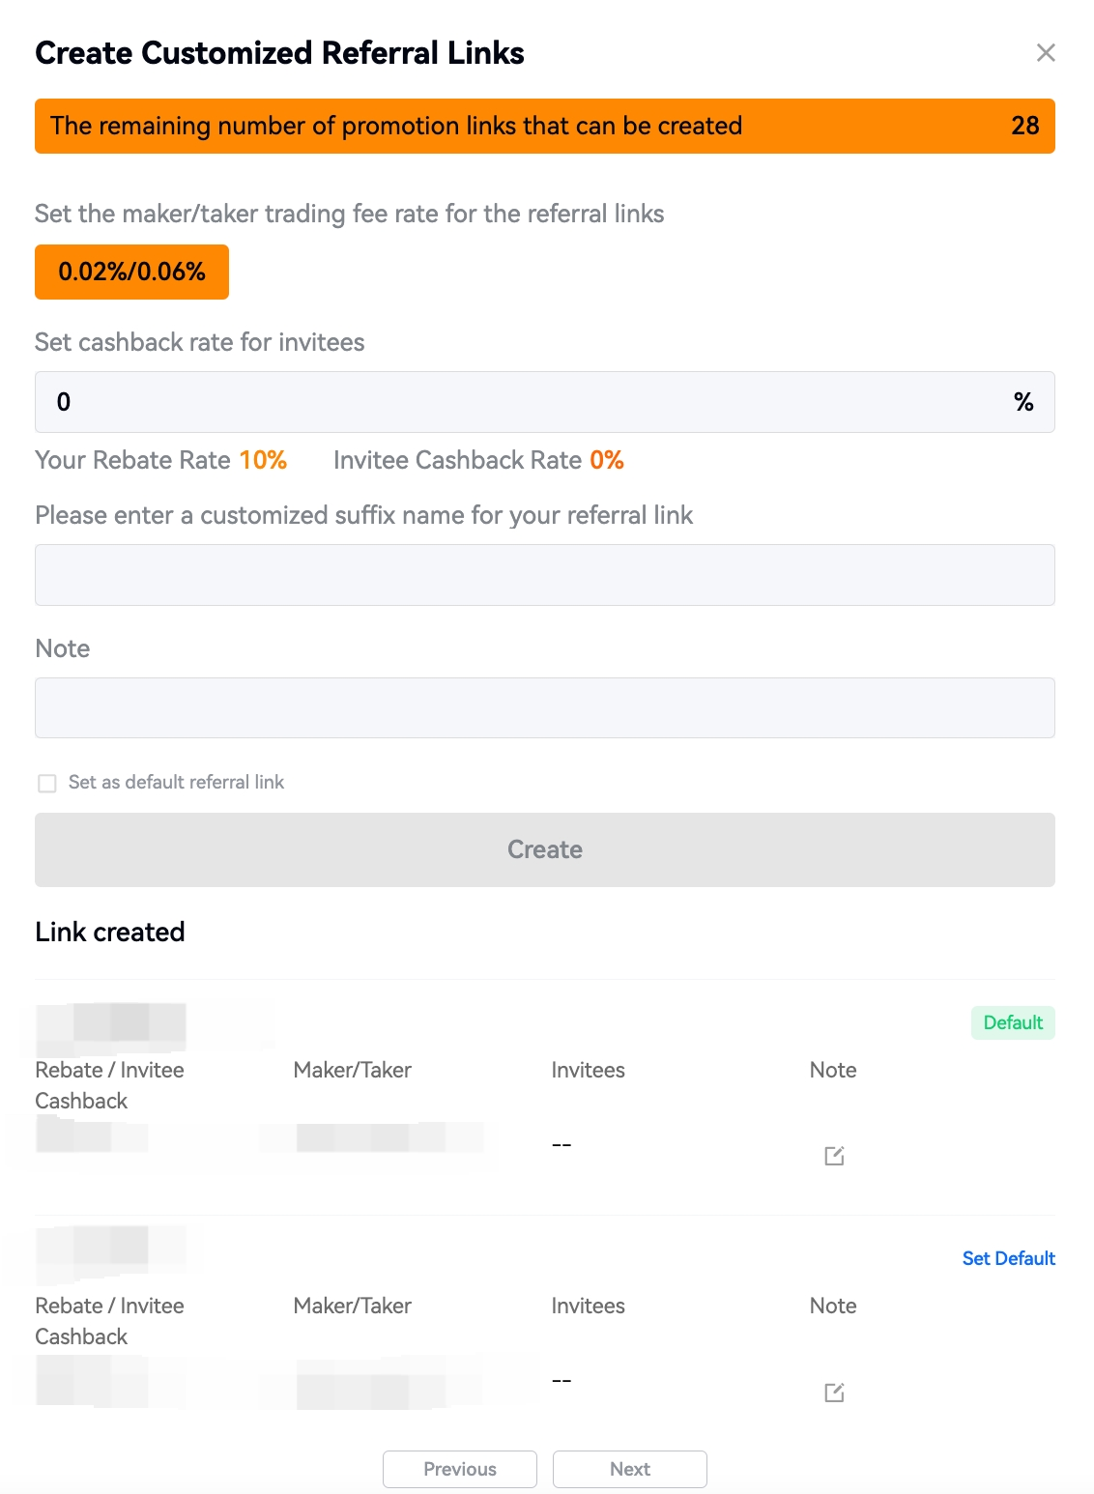Focus the cashback rate input field
Screen dimensions: 1094x1494
(x=545, y=402)
